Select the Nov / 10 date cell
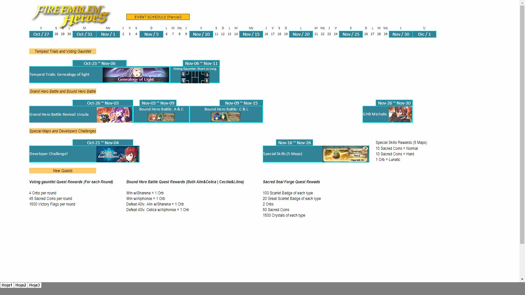The height and width of the screenshot is (295, 525). [201, 34]
